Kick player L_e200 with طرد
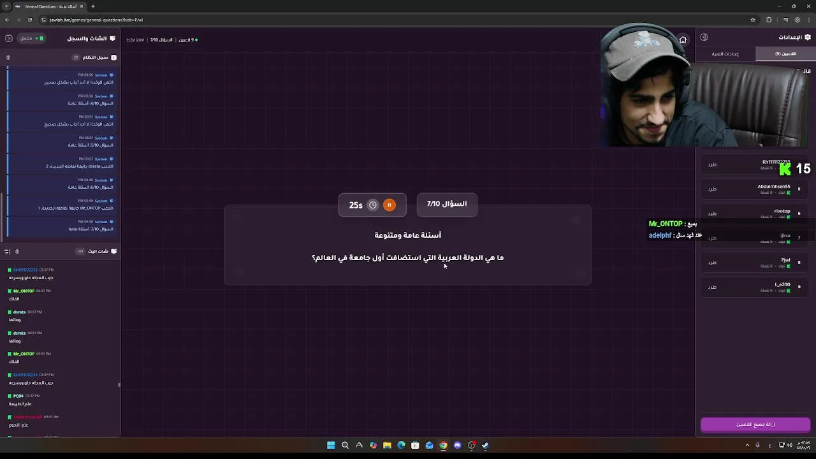This screenshot has width=816, height=459. click(x=712, y=287)
